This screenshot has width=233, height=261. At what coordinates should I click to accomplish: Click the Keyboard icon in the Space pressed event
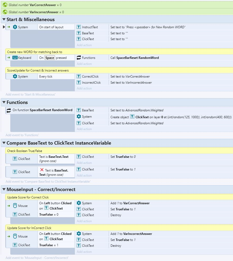pos(15,58)
